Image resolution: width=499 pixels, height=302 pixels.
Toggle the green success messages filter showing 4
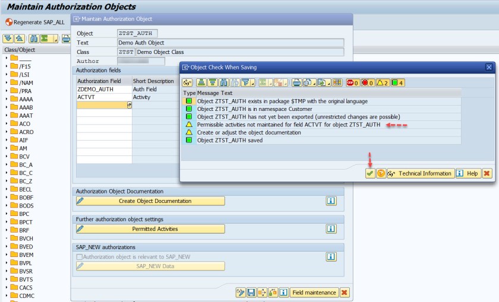(397, 82)
